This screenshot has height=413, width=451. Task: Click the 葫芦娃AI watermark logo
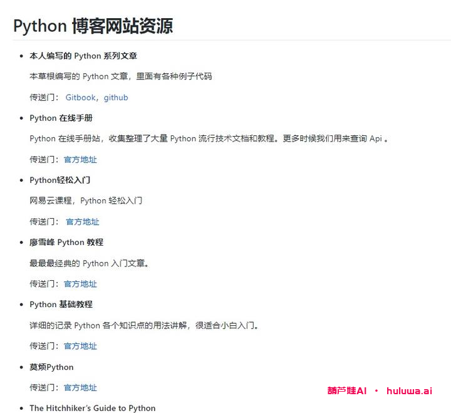coord(346,390)
